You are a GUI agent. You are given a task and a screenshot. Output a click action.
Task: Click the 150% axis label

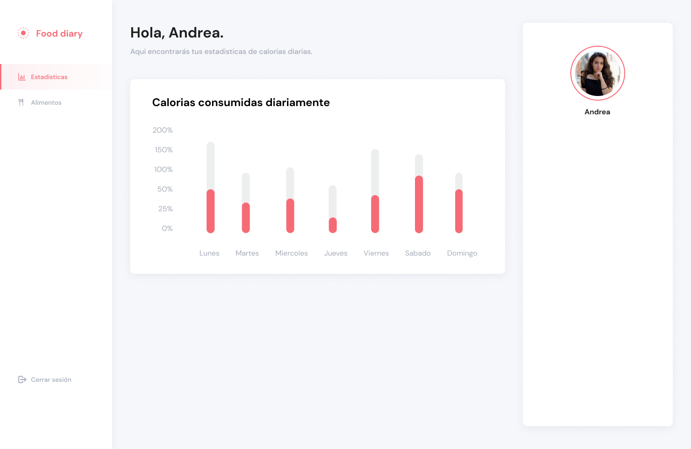pos(164,150)
